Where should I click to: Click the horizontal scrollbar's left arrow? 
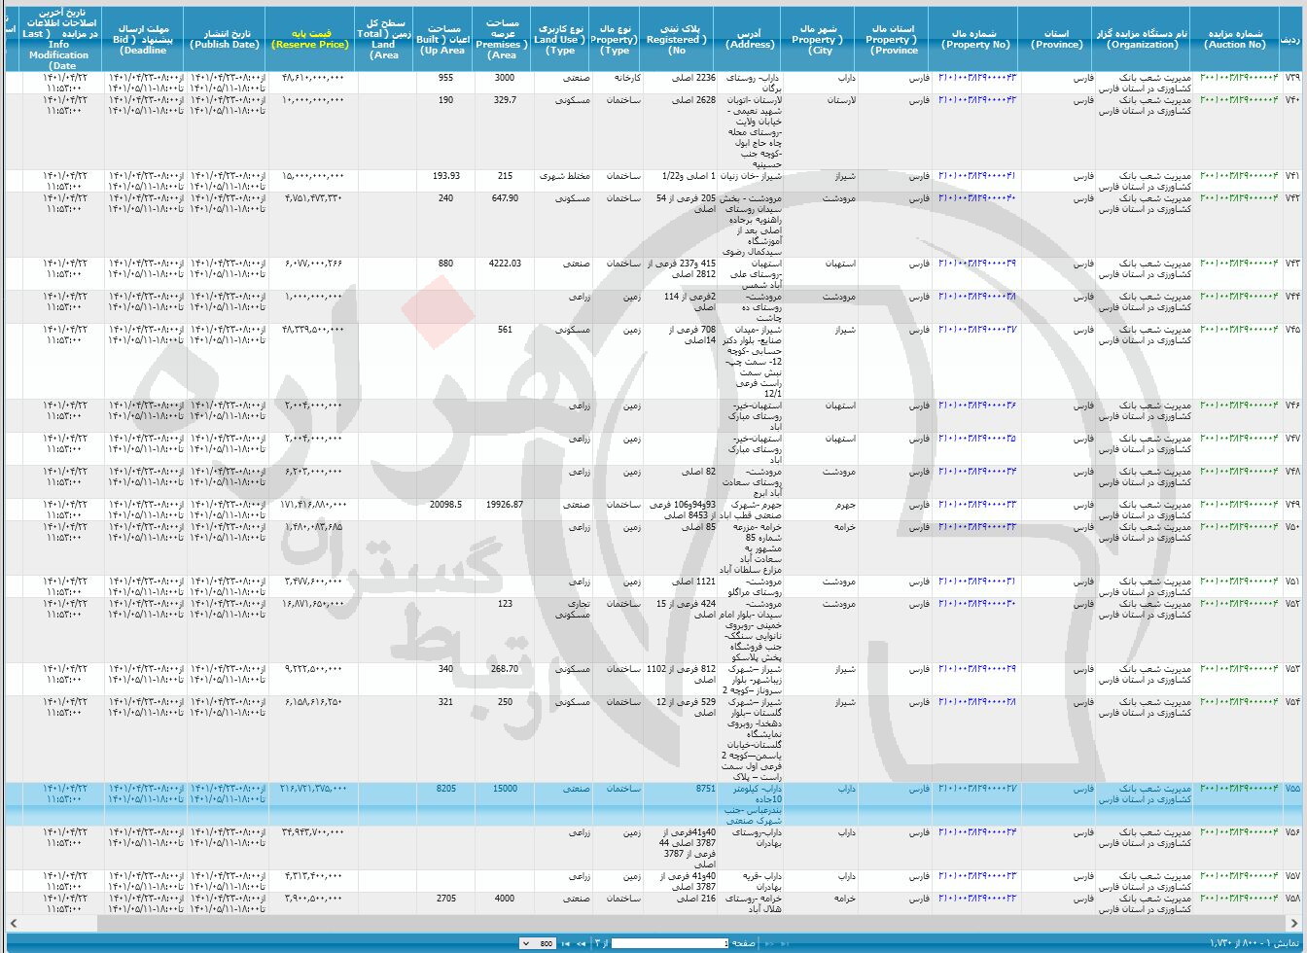pos(13,923)
